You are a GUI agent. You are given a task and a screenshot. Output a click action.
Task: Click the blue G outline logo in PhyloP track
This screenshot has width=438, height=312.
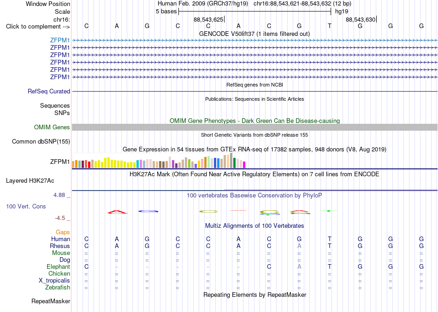click(148, 211)
